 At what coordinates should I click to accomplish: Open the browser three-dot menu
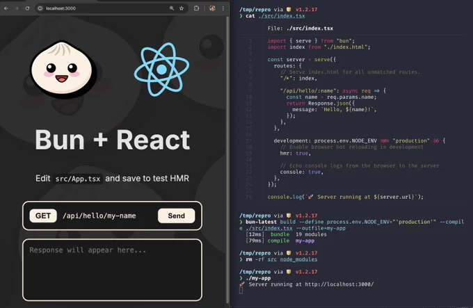tap(223, 8)
